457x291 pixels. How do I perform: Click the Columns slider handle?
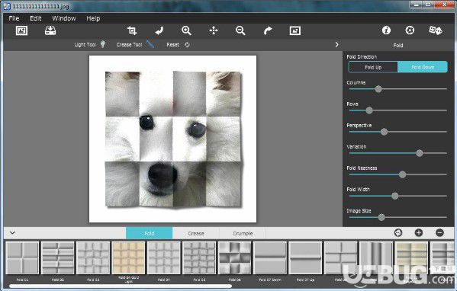tap(378, 89)
